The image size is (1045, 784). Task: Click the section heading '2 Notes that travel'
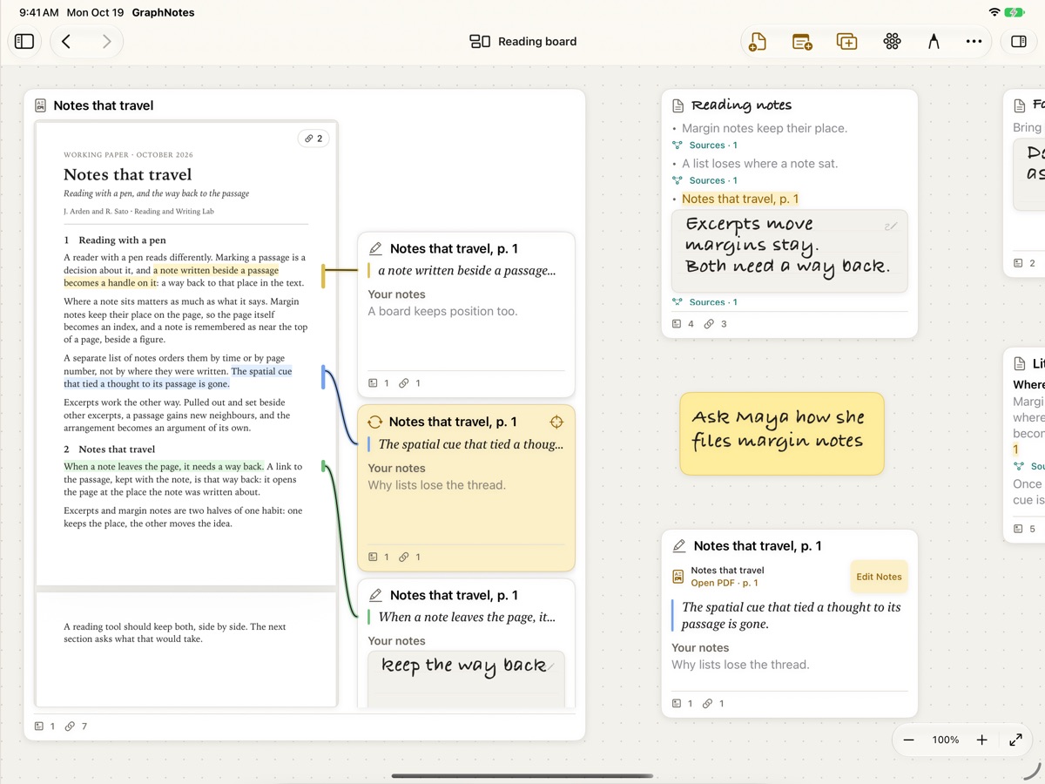click(x=109, y=449)
